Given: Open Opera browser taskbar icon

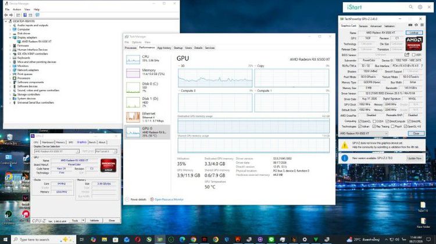Looking at the screenshot, I should pos(138,239).
